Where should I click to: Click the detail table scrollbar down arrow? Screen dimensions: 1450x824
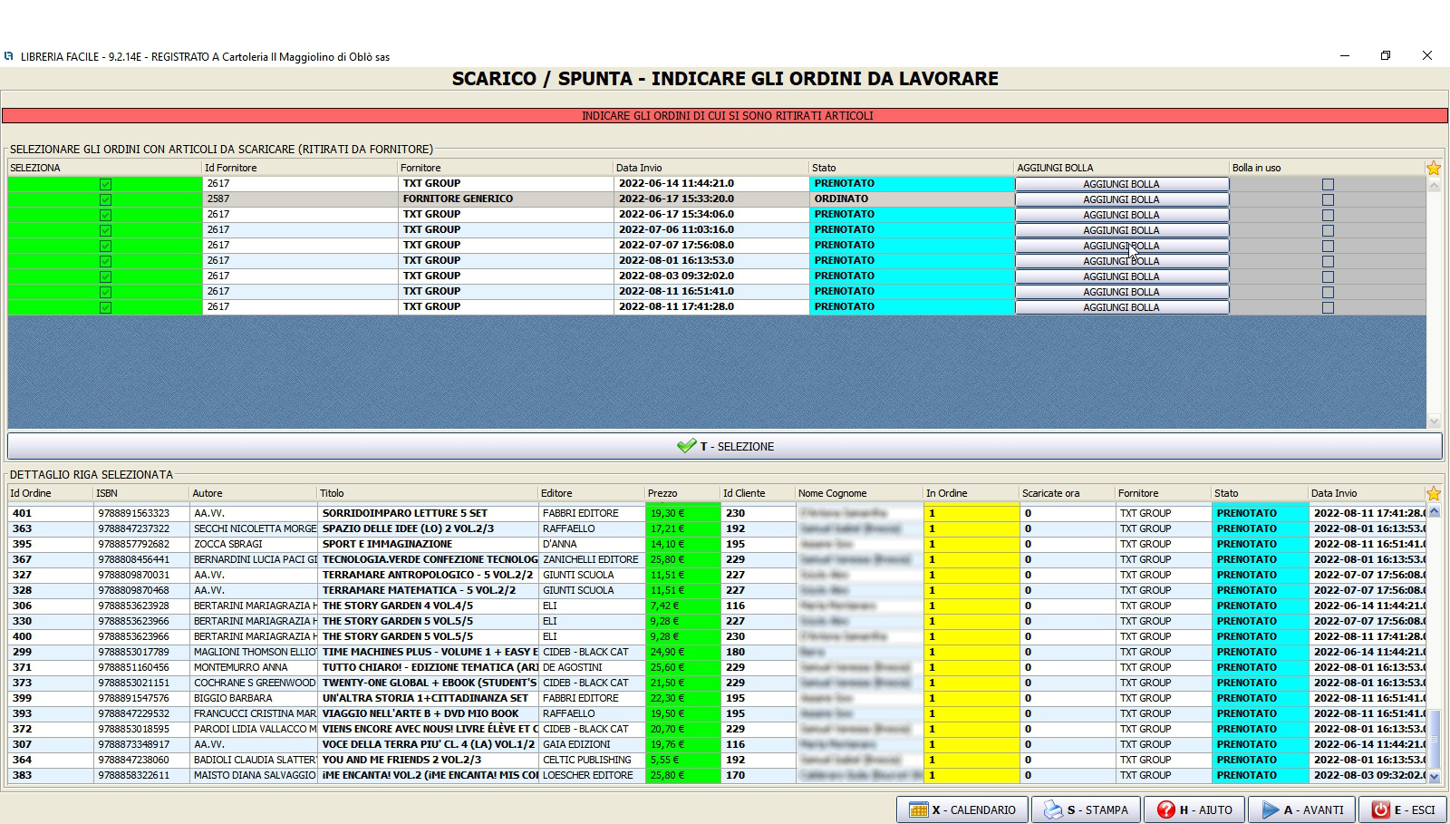(x=1434, y=777)
